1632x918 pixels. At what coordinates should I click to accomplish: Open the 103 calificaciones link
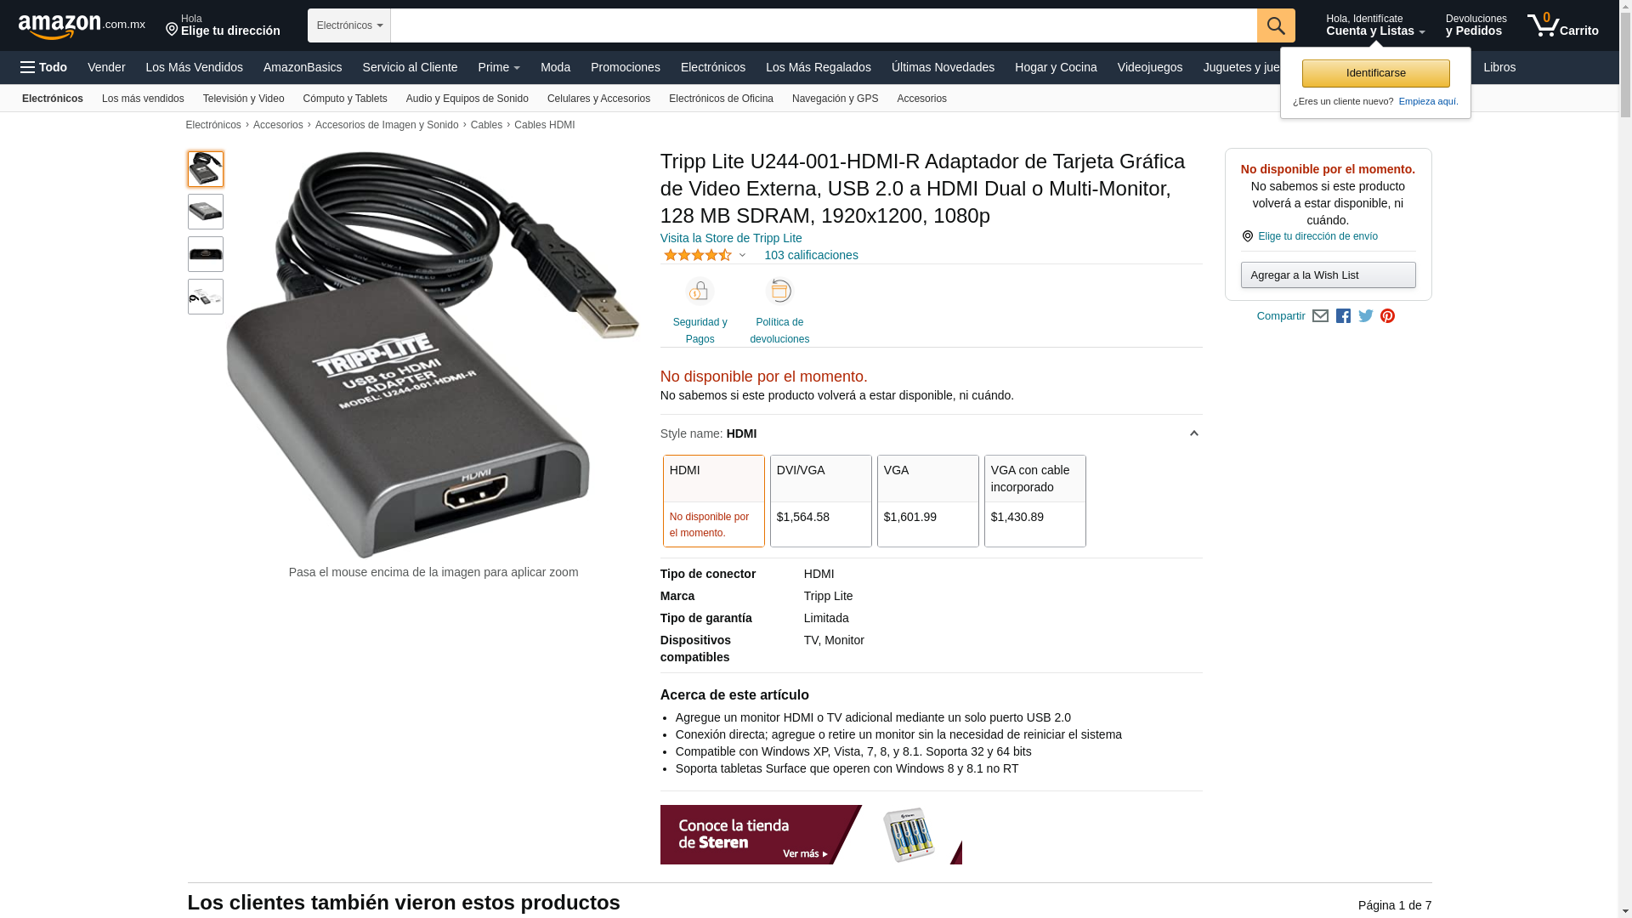pyautogui.click(x=811, y=255)
